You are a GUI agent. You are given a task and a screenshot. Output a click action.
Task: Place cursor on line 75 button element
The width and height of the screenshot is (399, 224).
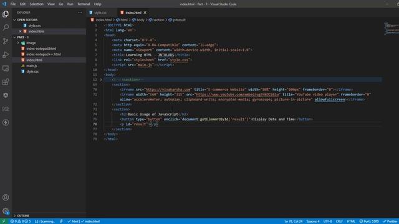216,119
